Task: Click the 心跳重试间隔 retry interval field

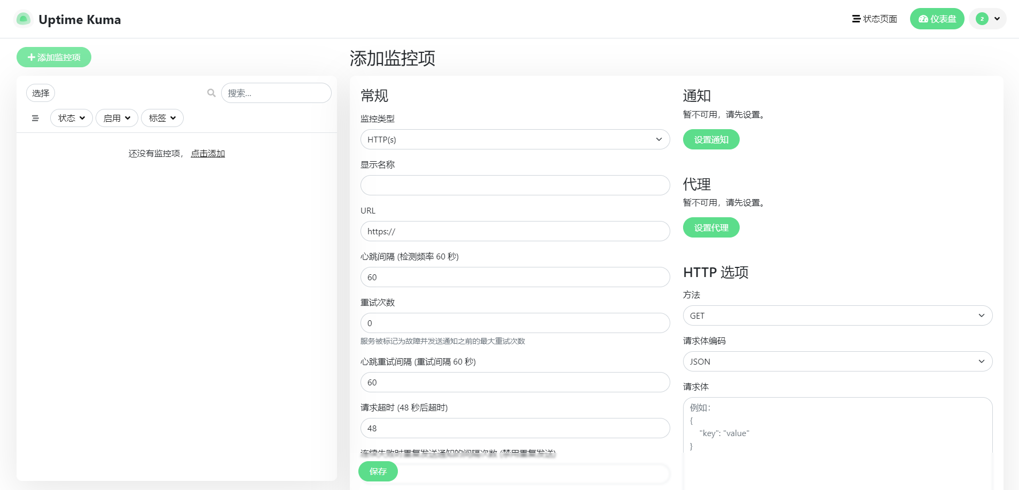Action: point(515,382)
